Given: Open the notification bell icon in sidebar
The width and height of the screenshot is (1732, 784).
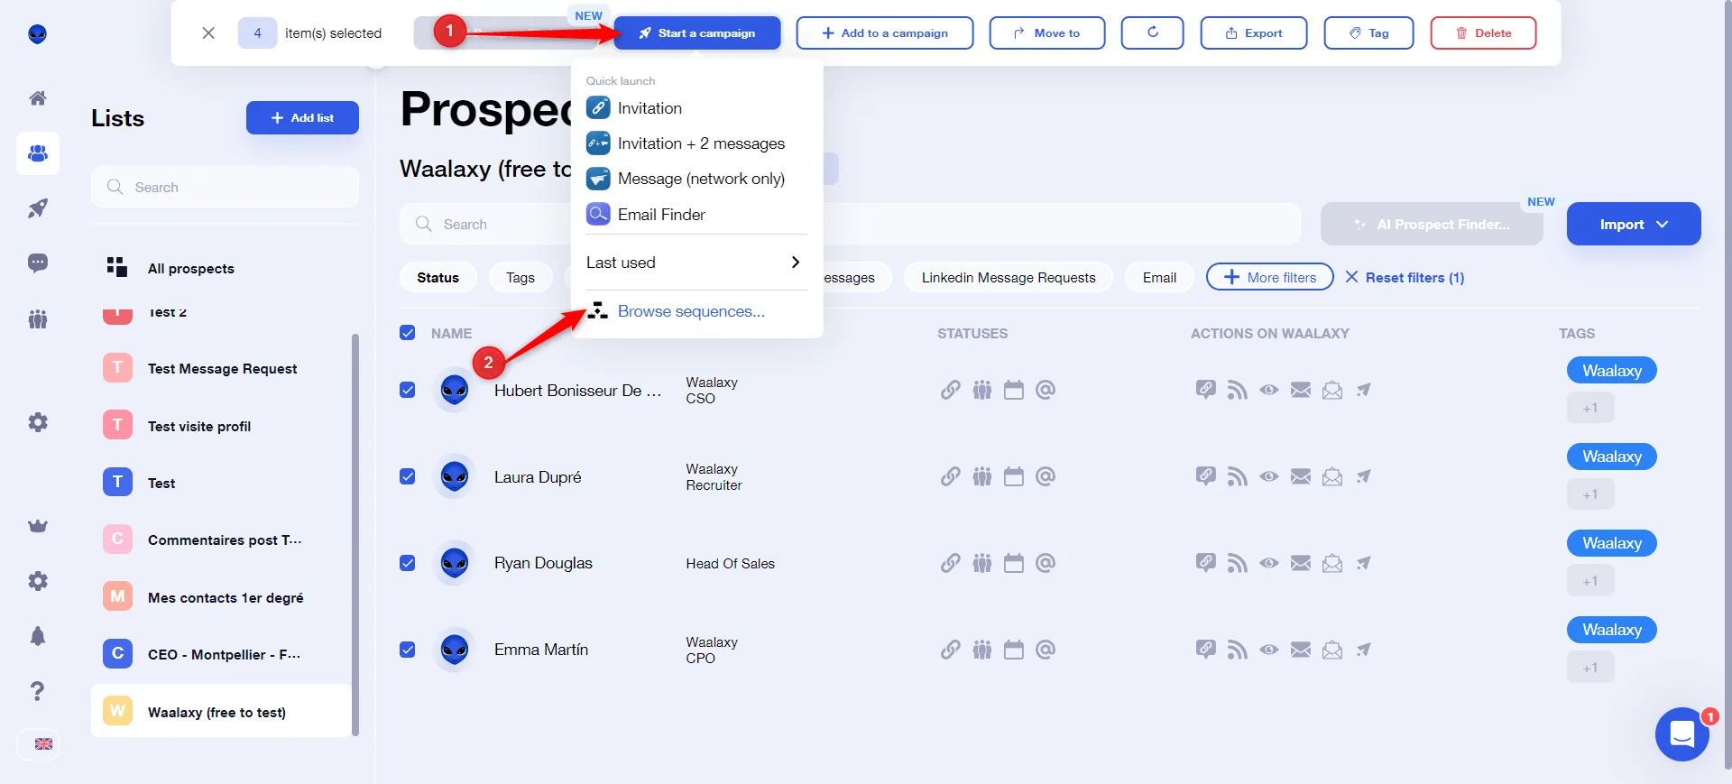Looking at the screenshot, I should pos(38,636).
